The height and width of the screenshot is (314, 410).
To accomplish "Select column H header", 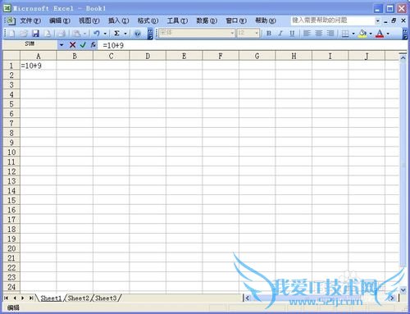I will 294,57.
